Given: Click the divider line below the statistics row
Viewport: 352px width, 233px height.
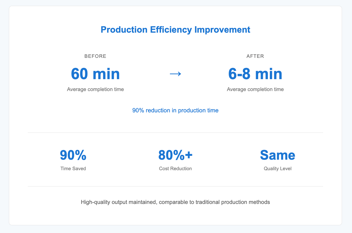Looking at the screenshot, I should [x=175, y=187].
